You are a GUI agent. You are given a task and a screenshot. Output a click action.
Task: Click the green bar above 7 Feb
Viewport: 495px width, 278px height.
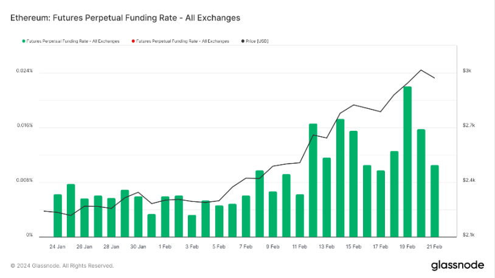point(246,217)
